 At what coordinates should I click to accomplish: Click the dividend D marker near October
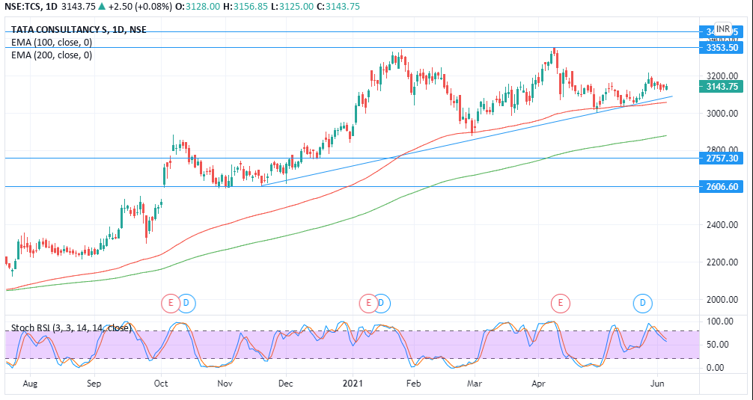coord(186,303)
